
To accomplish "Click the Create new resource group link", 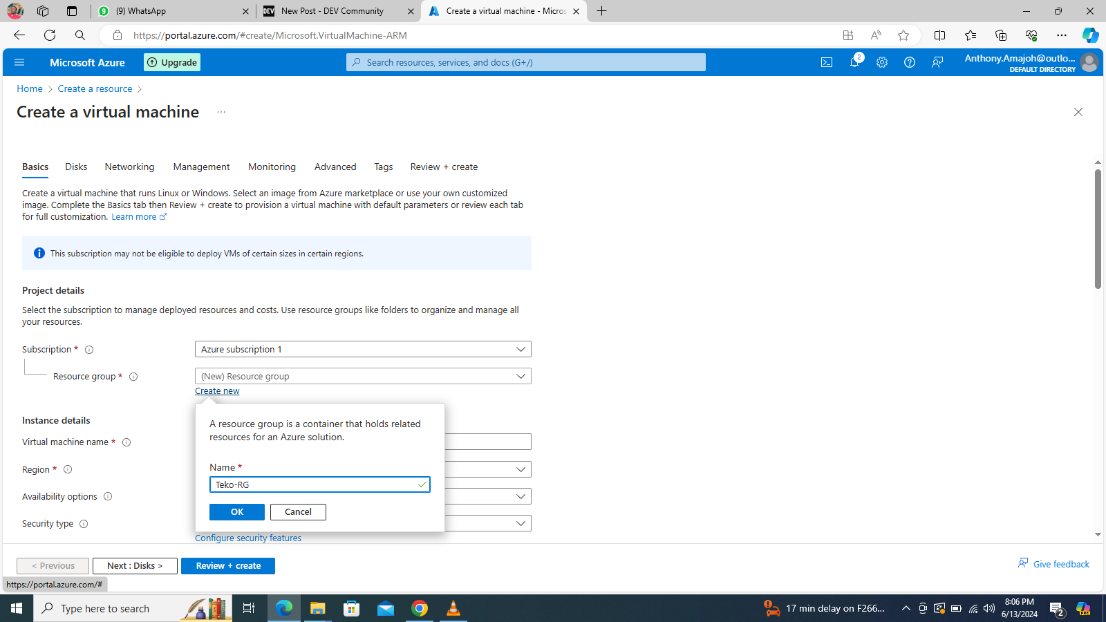I will click(217, 391).
